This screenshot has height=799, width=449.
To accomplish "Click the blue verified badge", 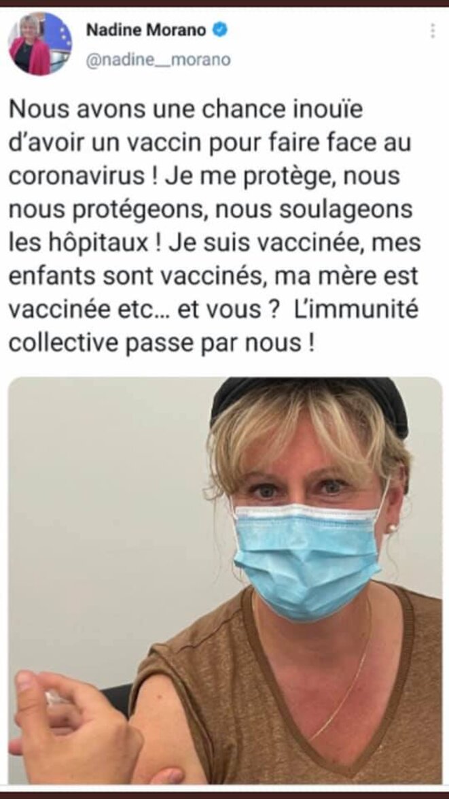I will click(219, 31).
